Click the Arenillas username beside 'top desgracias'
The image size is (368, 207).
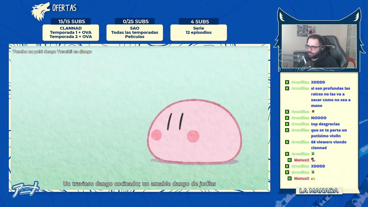tap(300, 124)
